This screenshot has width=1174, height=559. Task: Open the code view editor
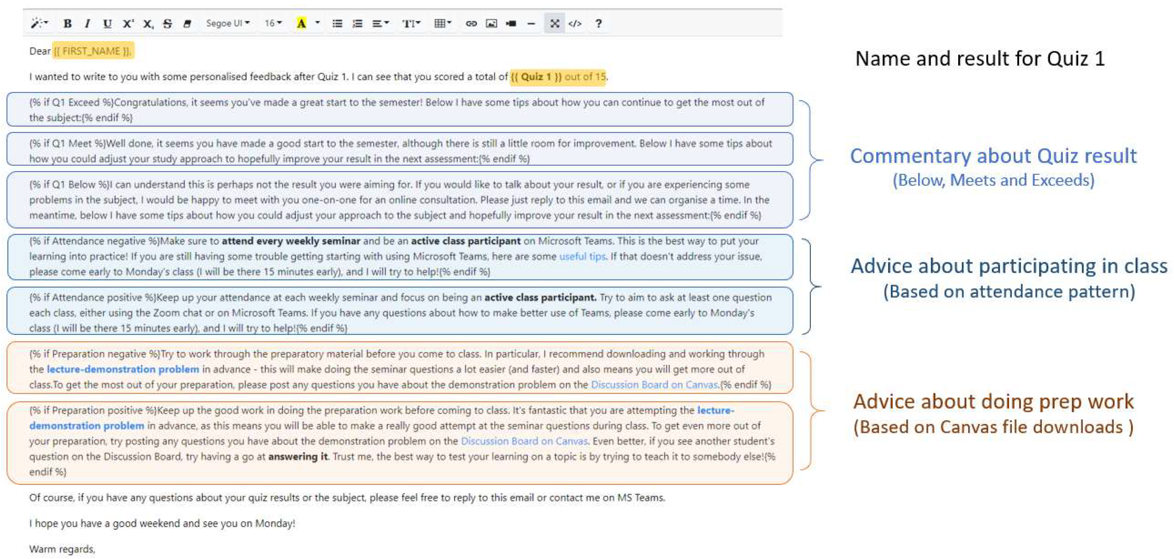coord(575,23)
